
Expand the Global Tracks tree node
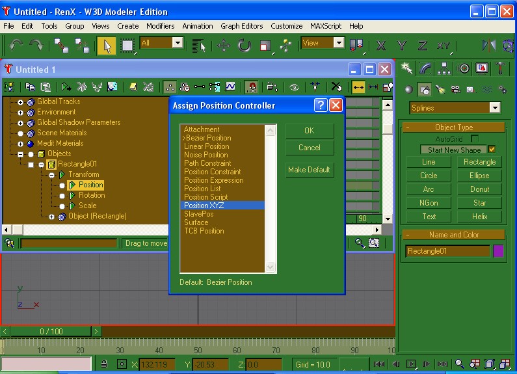pos(20,102)
